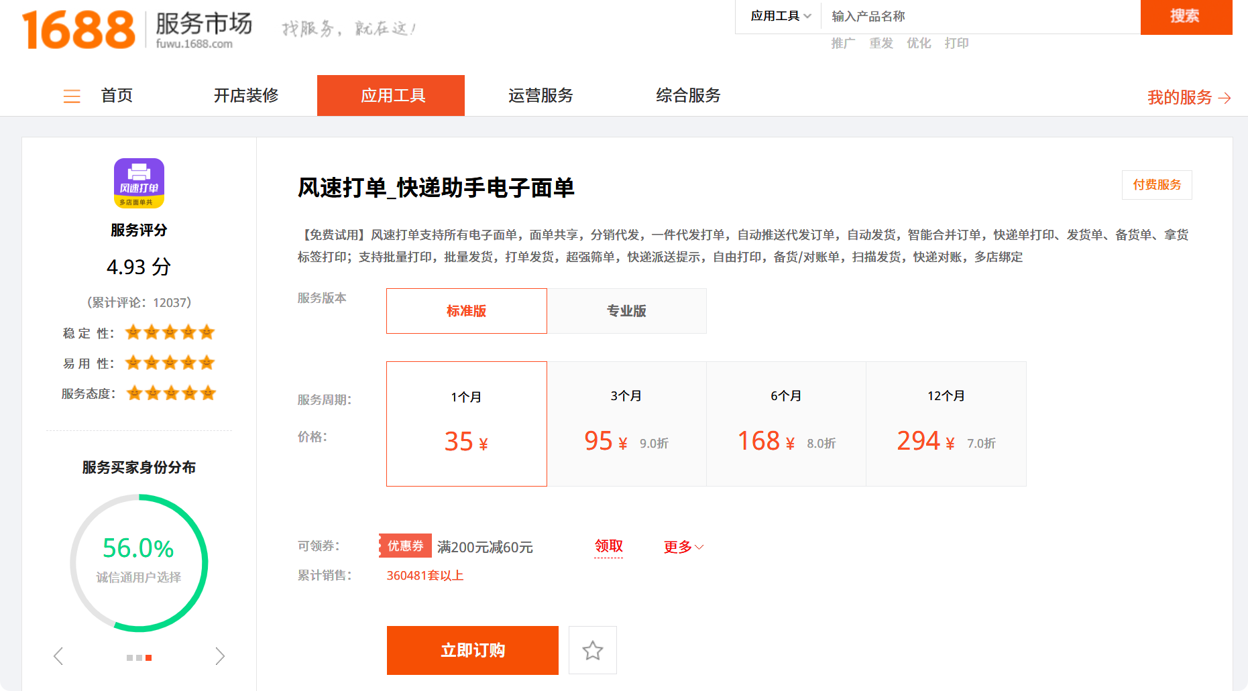Add service to favorites with star icon
The height and width of the screenshot is (691, 1248).
(593, 650)
